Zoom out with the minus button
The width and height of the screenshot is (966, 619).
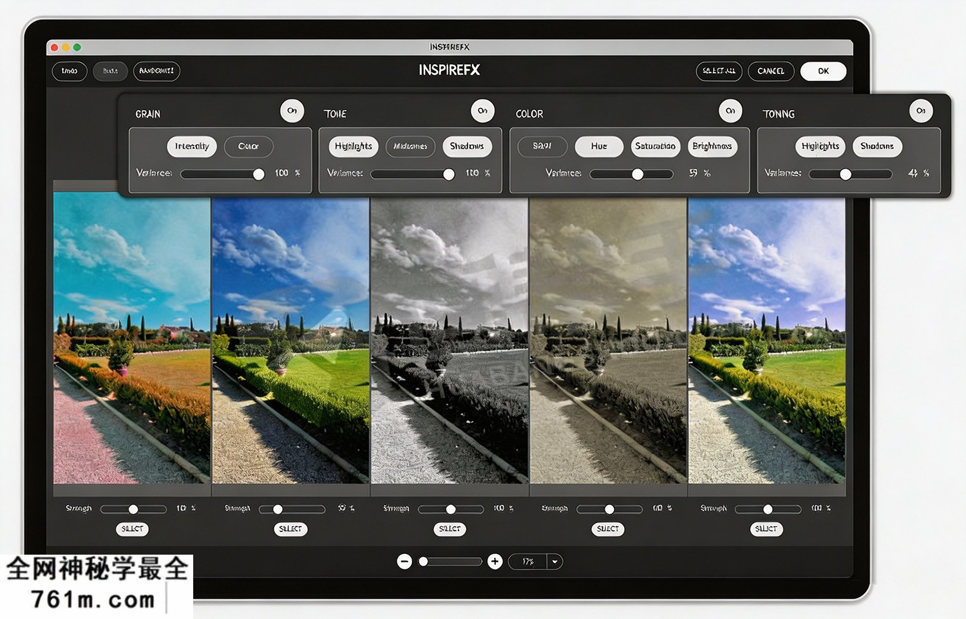[x=404, y=562]
